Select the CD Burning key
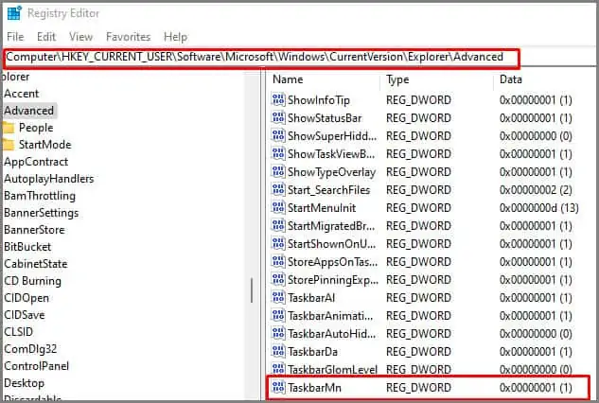Viewport: 599px width, 403px height. pyautogui.click(x=32, y=281)
